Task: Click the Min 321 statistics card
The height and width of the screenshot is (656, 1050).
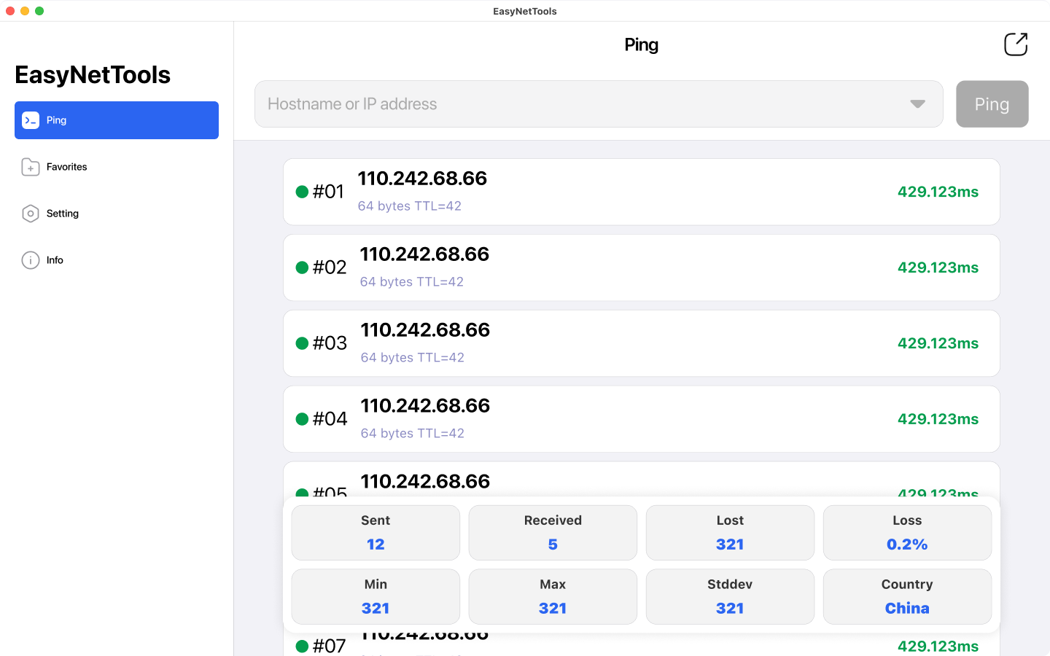Action: [x=376, y=597]
